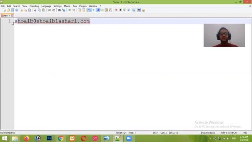This screenshot has height=142, width=252.
Task: Click 'Dos\Windows' line ending status
Action: 208,133
